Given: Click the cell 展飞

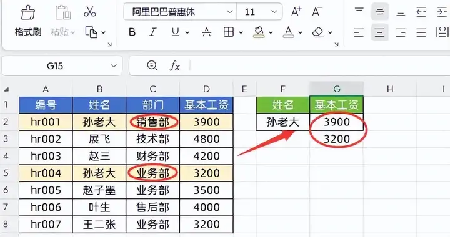Looking at the screenshot, I should click(x=99, y=139).
